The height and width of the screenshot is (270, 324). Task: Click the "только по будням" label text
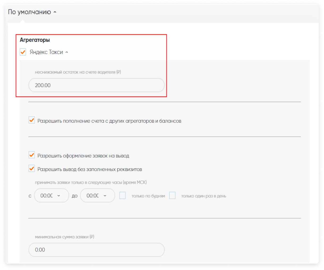point(148,196)
